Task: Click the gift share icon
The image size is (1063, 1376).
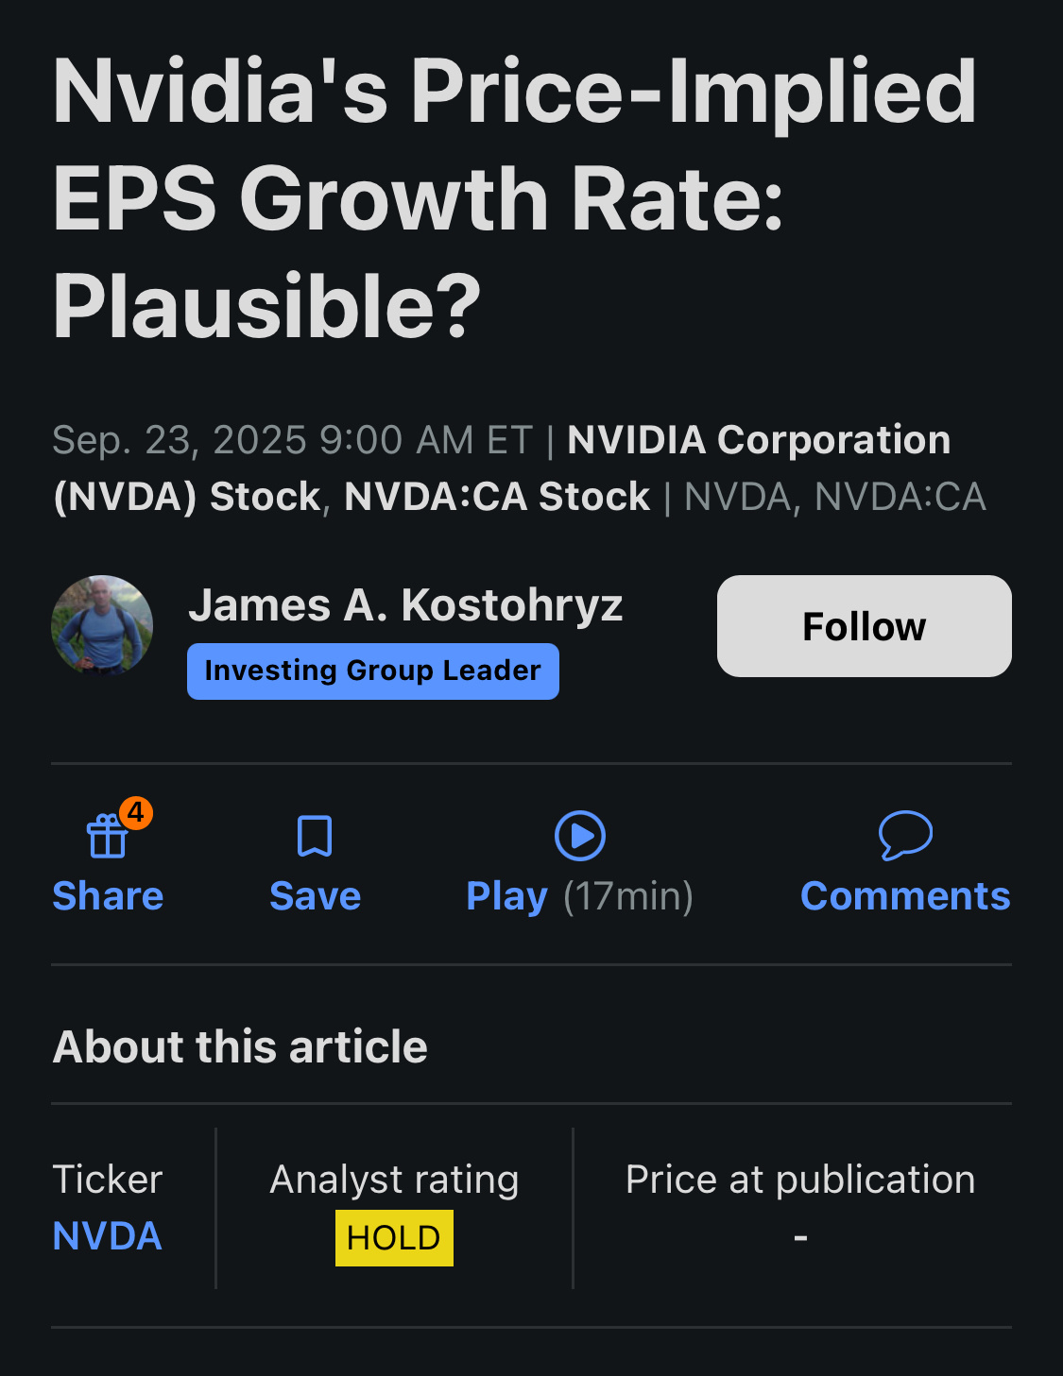Action: (x=107, y=836)
